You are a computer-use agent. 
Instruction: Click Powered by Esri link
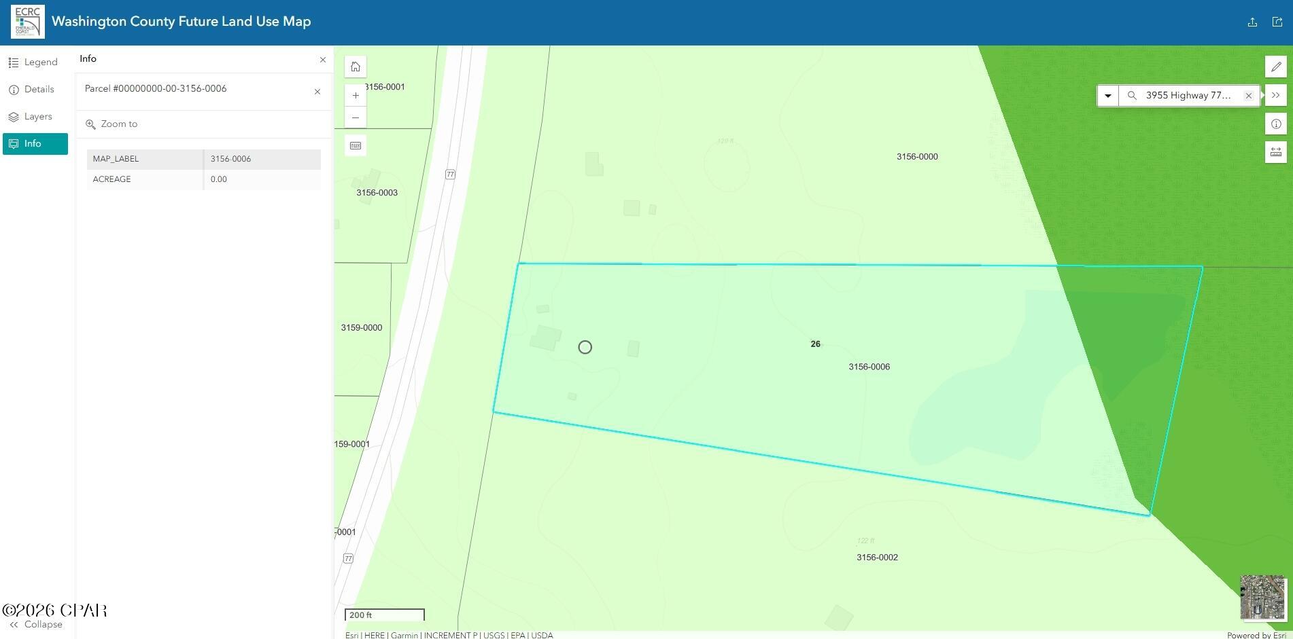(1256, 635)
